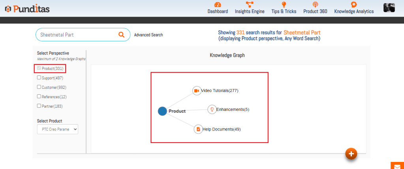Toggle the References(12) checkbox
Image resolution: width=404 pixels, height=169 pixels.
click(39, 96)
